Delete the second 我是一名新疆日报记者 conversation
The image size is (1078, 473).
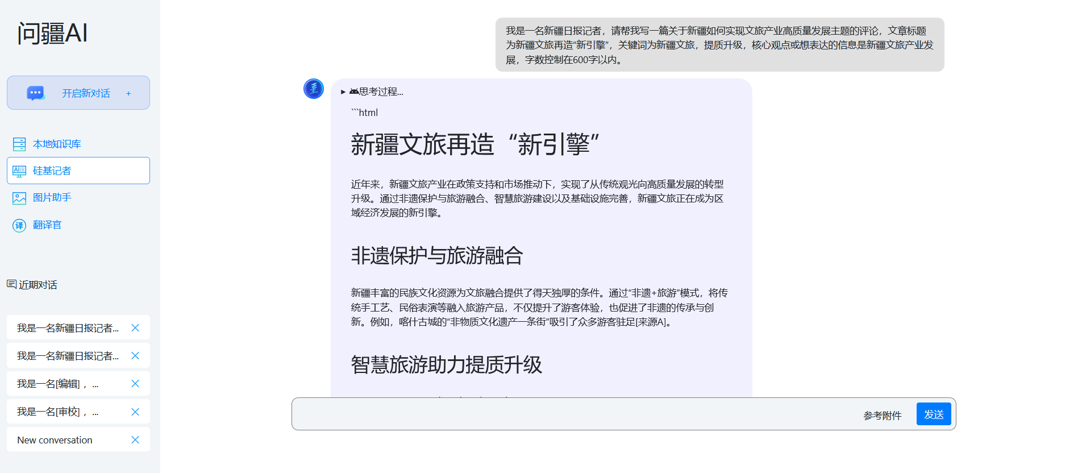point(135,355)
